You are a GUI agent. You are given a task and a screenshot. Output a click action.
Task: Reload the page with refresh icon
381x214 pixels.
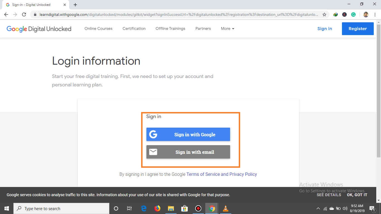pyautogui.click(x=24, y=14)
